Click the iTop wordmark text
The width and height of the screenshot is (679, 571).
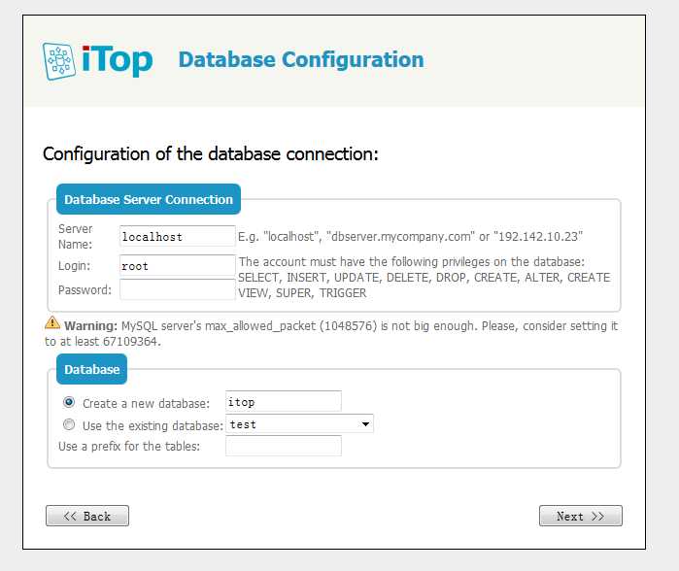click(x=117, y=61)
